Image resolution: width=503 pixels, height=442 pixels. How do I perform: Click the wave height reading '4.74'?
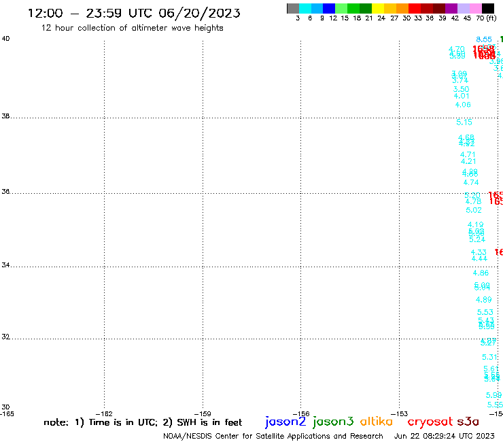471,182
